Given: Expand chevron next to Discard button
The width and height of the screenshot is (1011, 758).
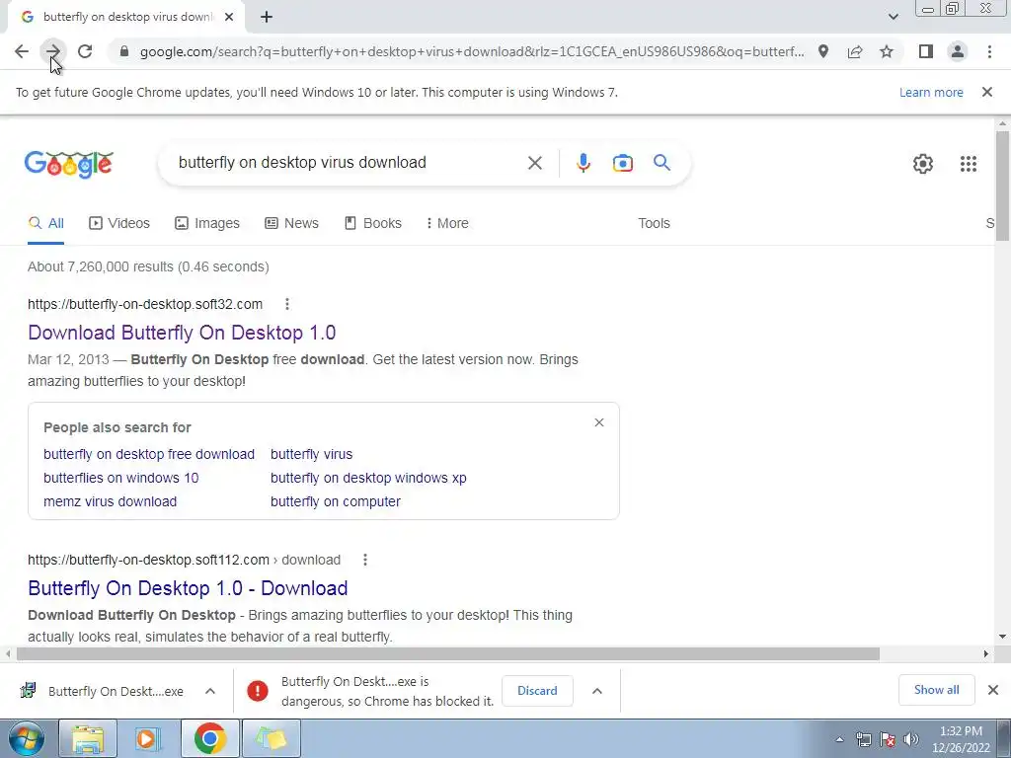Looking at the screenshot, I should 597,691.
